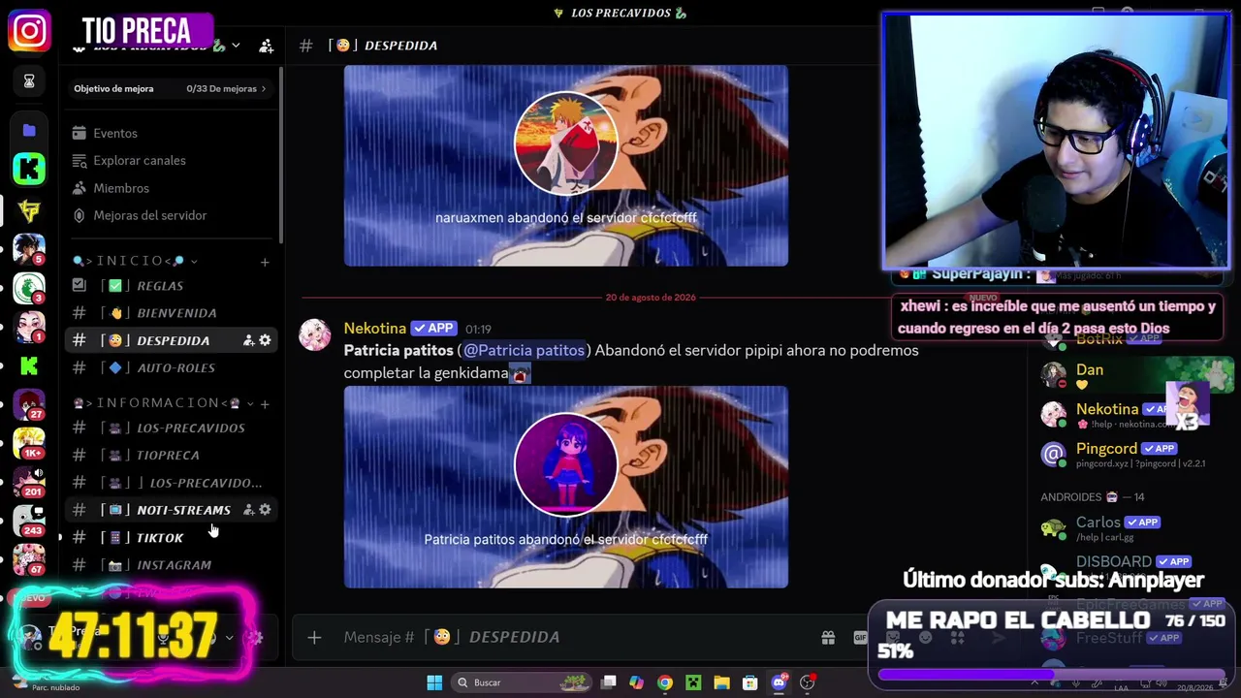This screenshot has height=698, width=1241.
Task: Open File Explorer from the taskbar
Action: pyautogui.click(x=721, y=682)
